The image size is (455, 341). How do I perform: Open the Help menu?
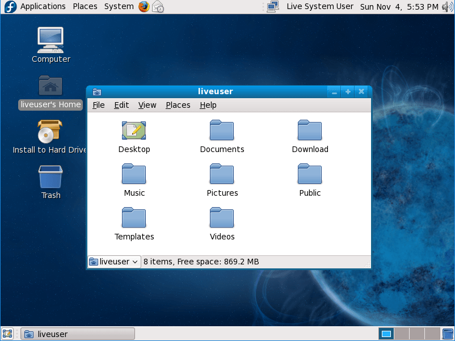[208, 105]
